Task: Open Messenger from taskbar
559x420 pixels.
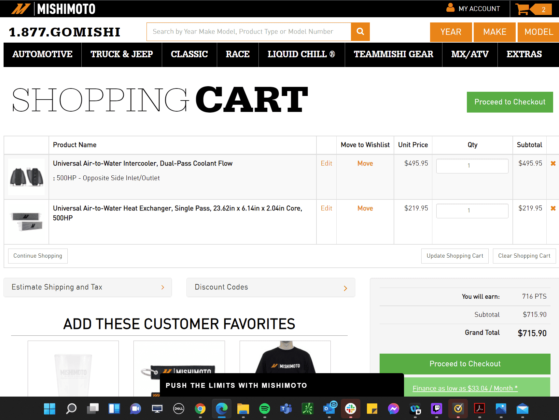Action: [394, 409]
